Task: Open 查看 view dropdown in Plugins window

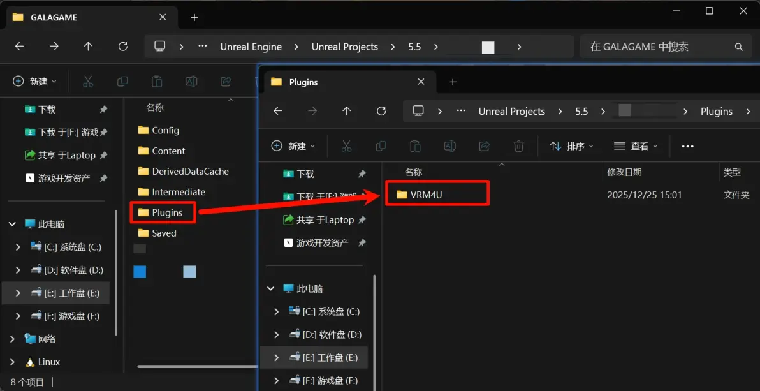Action: [x=636, y=146]
